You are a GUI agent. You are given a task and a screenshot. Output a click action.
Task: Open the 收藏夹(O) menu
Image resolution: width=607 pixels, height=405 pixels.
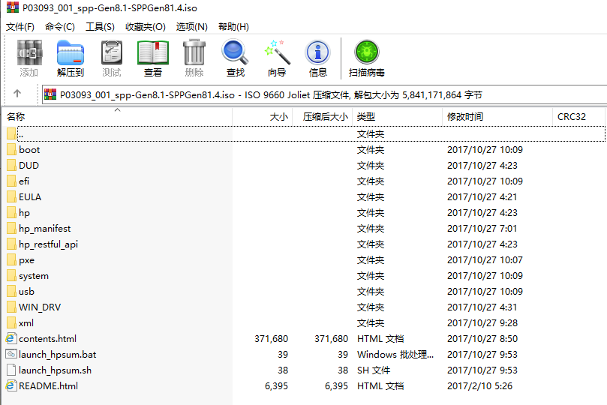145,26
